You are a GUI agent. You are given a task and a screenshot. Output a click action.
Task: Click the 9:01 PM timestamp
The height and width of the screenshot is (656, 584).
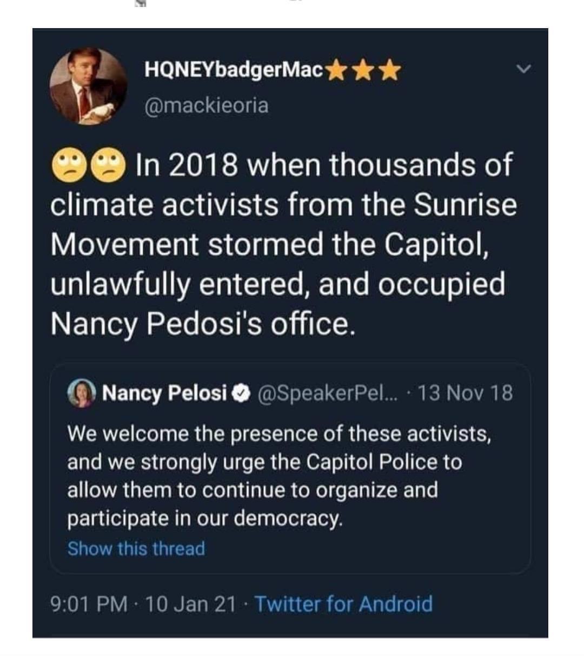[89, 603]
